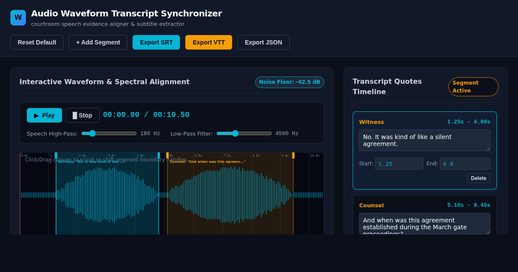This screenshot has height=272, width=518.
Task: Add a new segment
Action: pos(98,42)
